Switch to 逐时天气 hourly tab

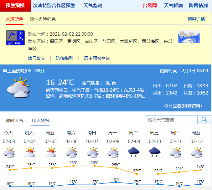14,120
